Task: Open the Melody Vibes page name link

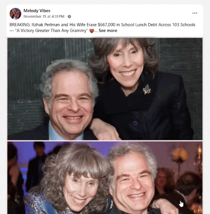Action: point(37,10)
